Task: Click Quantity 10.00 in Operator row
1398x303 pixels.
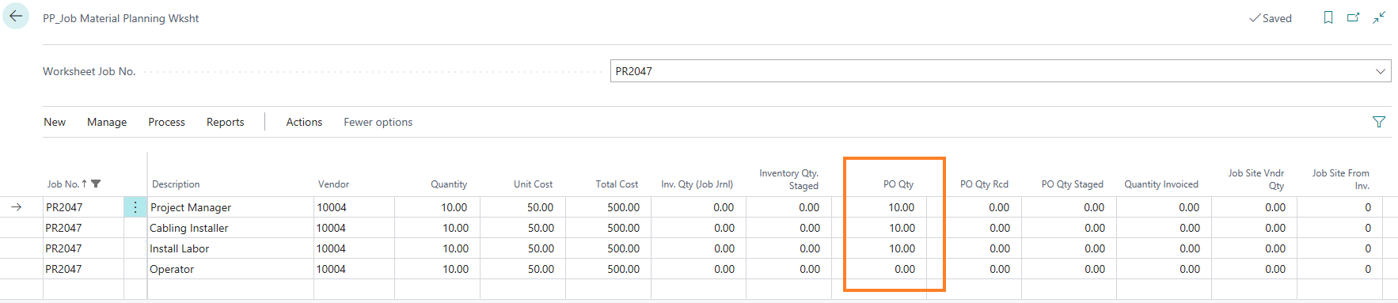Action: [455, 269]
